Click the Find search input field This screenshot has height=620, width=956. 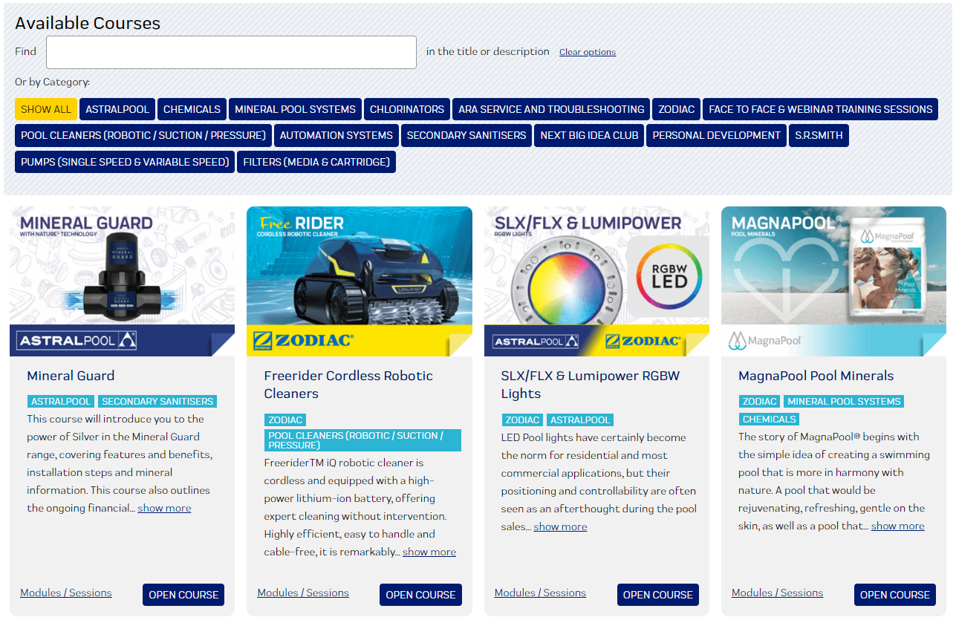231,53
